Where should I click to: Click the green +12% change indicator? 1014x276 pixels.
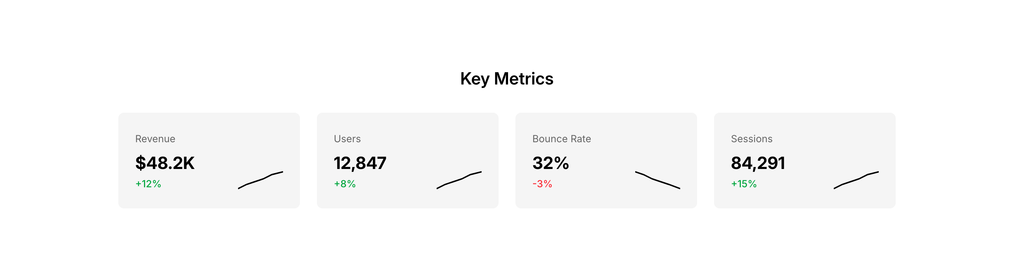coord(148,184)
